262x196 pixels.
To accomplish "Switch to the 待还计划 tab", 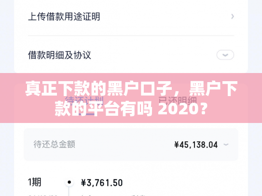I will 84,101.
